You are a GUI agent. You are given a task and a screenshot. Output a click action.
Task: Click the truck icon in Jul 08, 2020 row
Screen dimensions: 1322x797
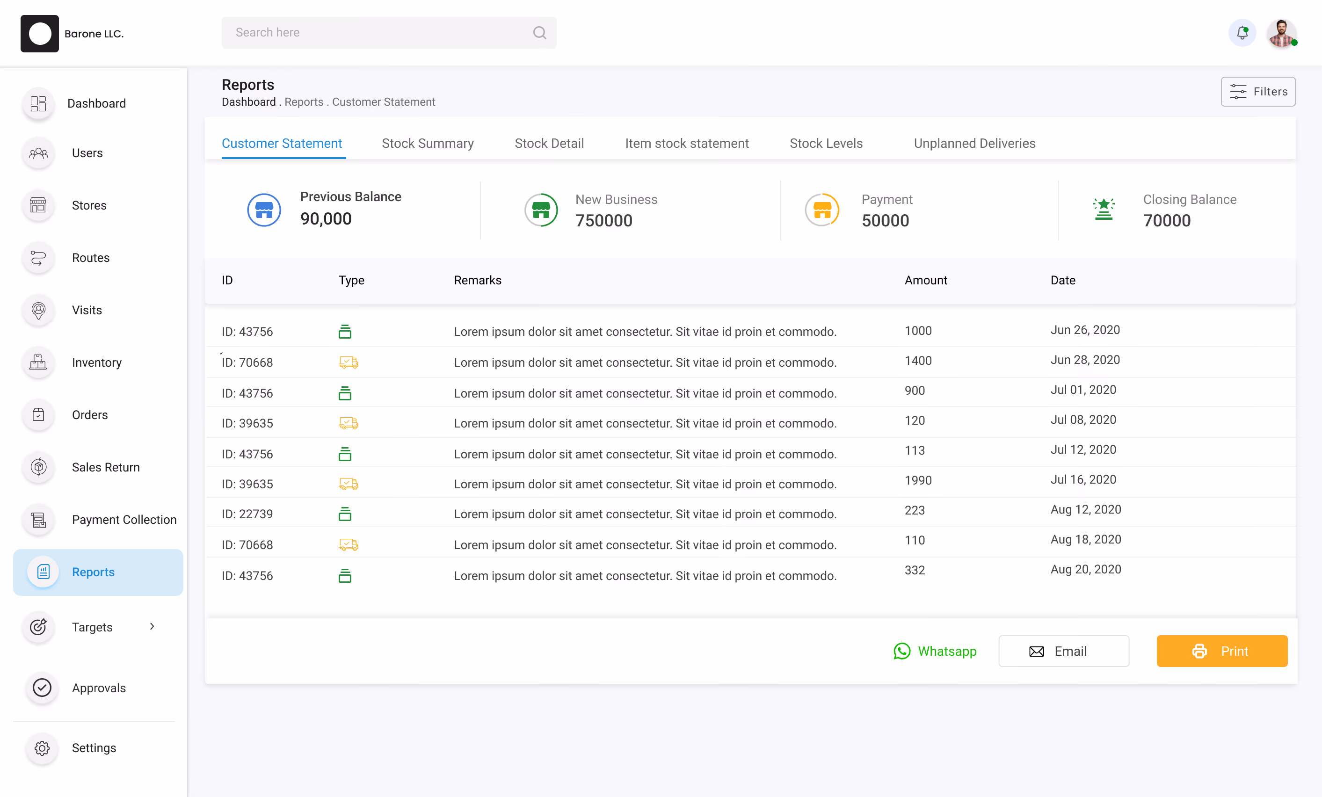click(x=348, y=423)
